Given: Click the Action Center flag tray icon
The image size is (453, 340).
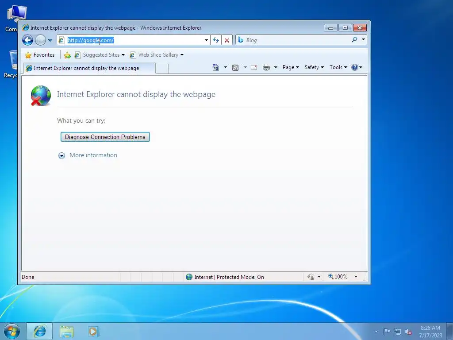Looking at the screenshot, I should click(x=387, y=331).
